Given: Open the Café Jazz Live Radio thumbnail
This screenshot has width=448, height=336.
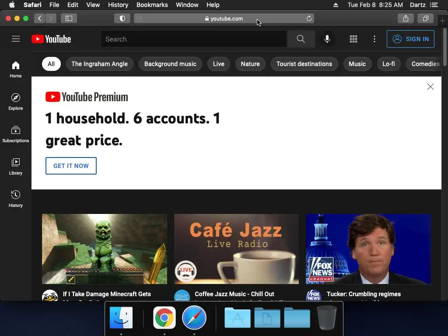Looking at the screenshot, I should tap(236, 249).
